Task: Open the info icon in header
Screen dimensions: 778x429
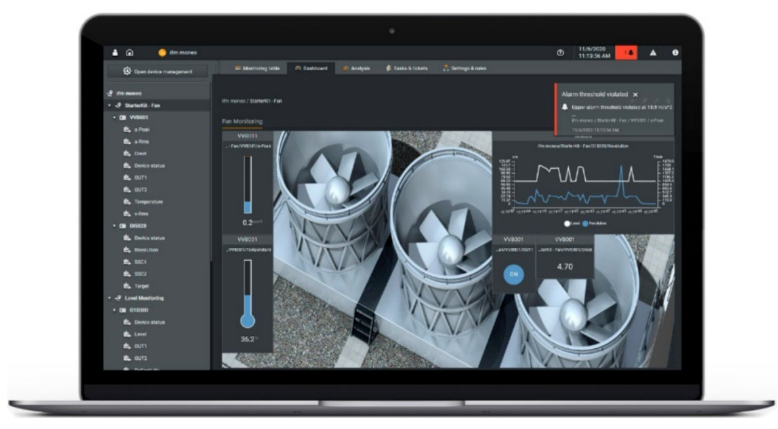Action: [x=676, y=53]
